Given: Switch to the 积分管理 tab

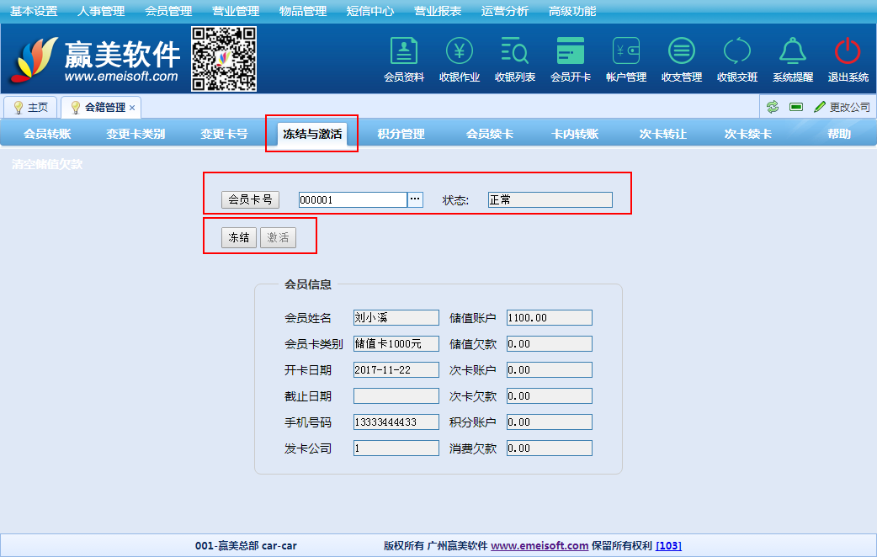Looking at the screenshot, I should point(401,134).
